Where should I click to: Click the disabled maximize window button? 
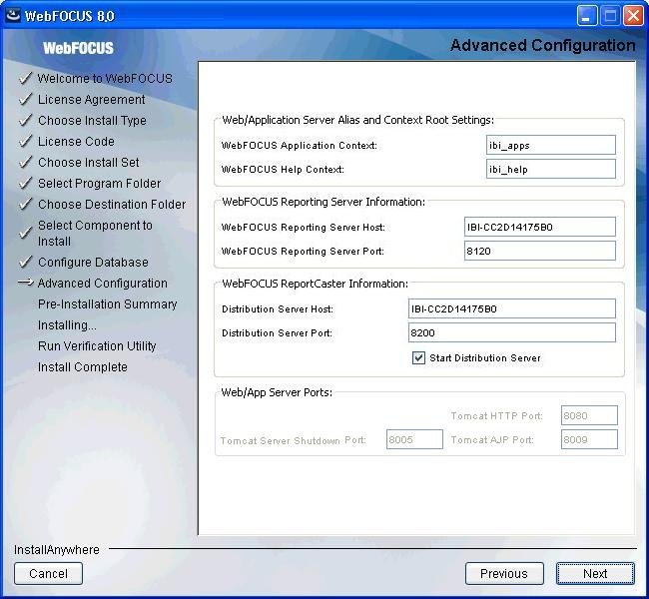coord(610,16)
